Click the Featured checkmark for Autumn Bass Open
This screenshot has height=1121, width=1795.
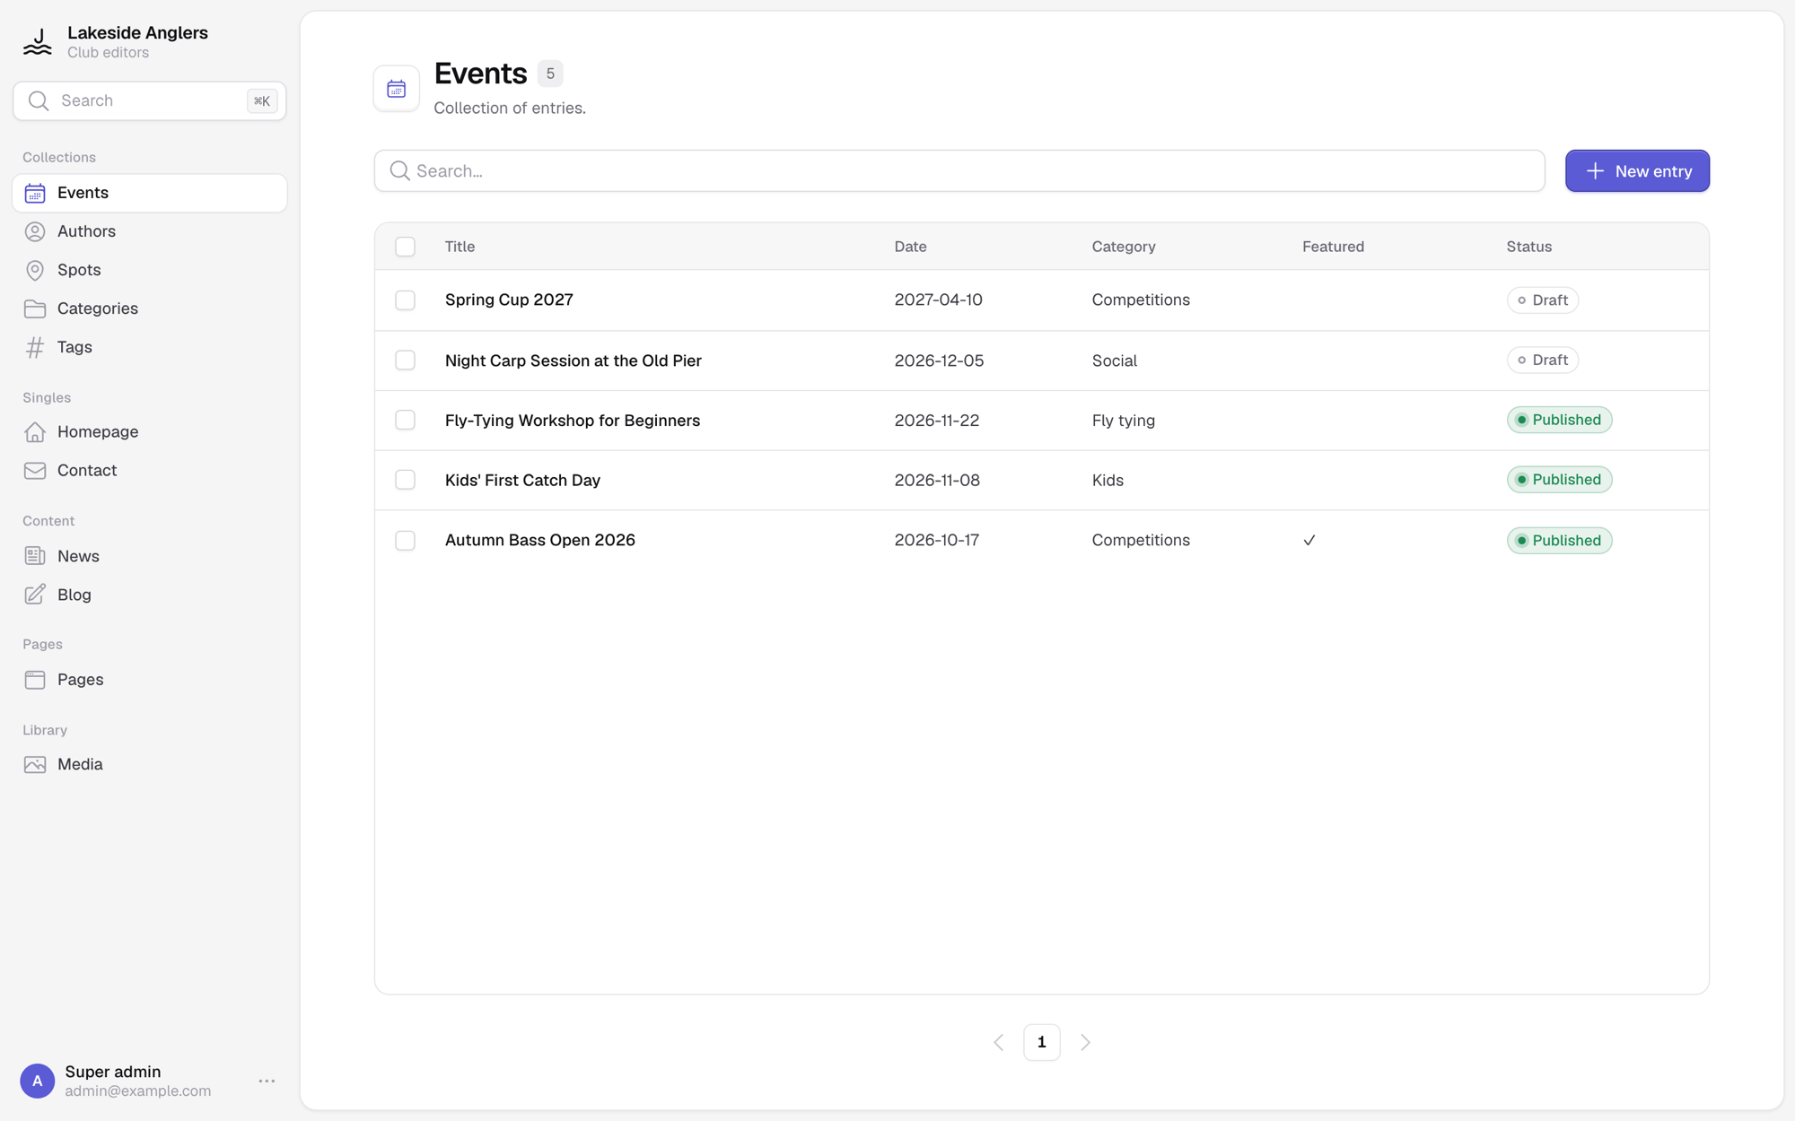pos(1309,541)
